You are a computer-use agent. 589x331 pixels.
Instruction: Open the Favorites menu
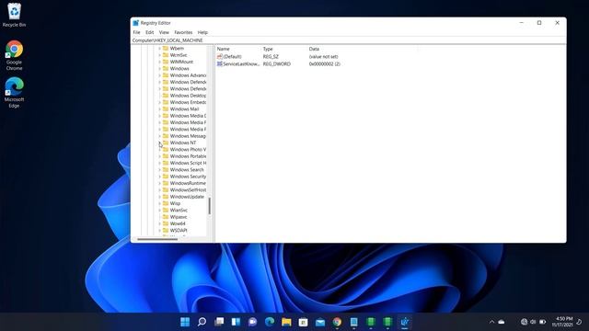point(183,33)
